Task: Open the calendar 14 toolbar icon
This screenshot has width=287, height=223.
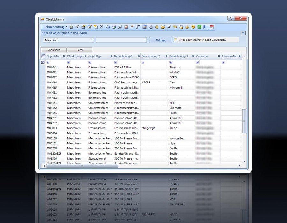Action: (212, 27)
